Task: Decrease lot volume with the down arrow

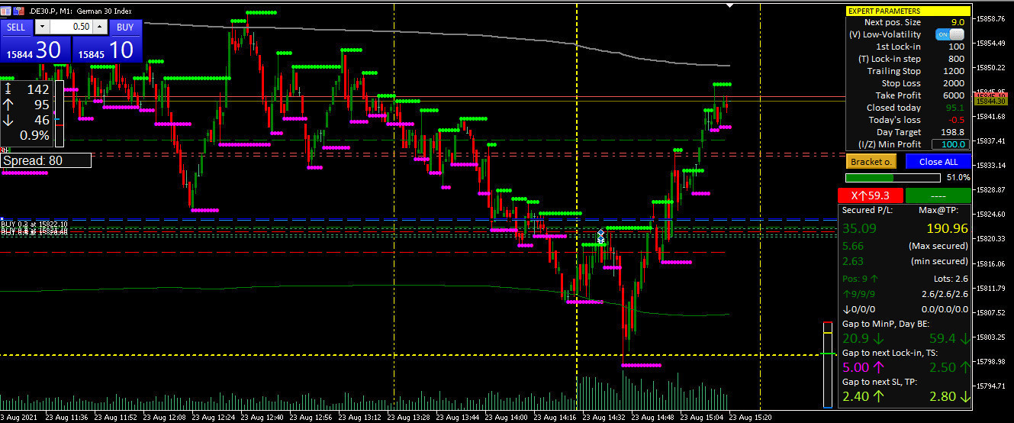Action: [x=42, y=27]
